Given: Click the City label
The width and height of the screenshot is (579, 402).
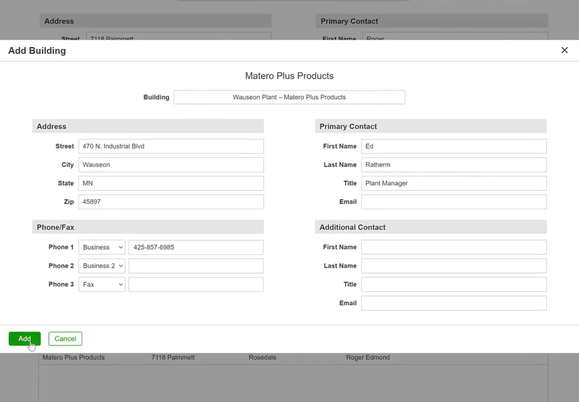Looking at the screenshot, I should coord(67,165).
